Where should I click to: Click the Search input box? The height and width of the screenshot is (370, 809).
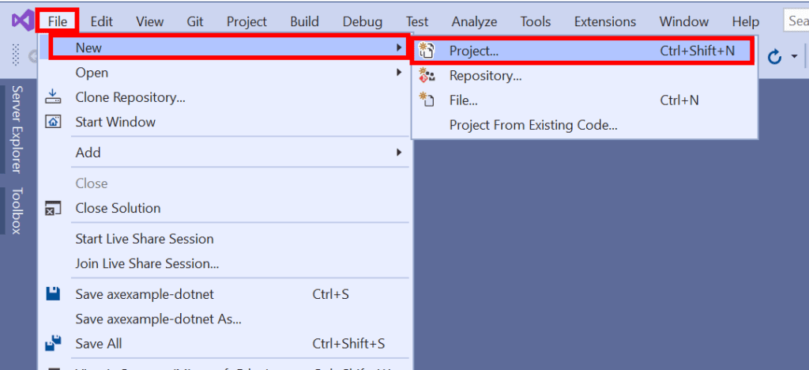796,21
